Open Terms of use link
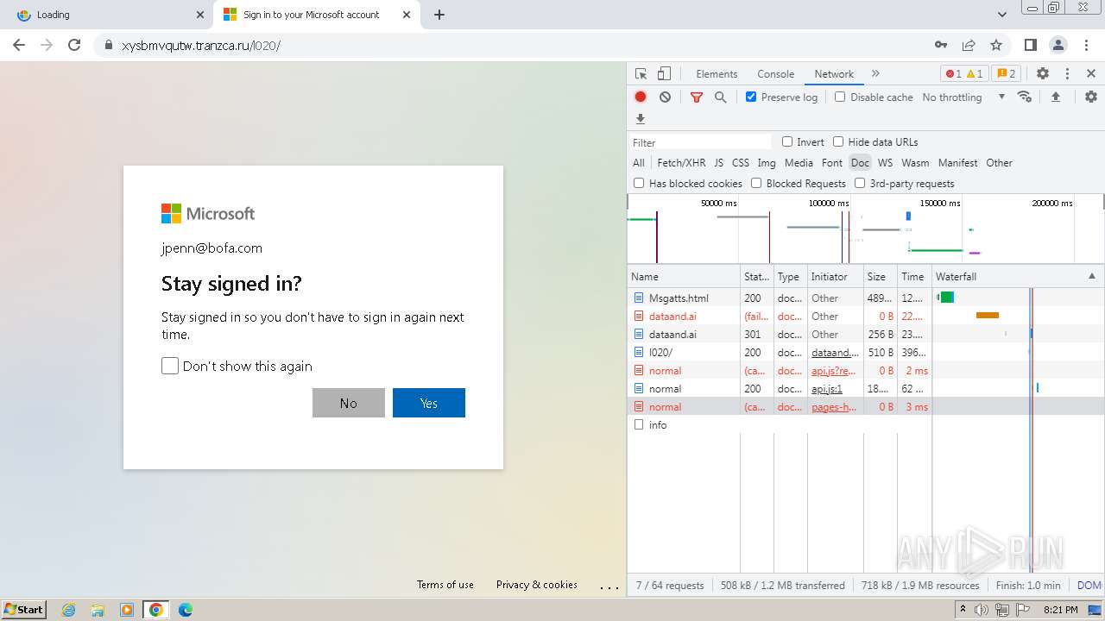Viewport: 1105px width, 621px height. 445,585
